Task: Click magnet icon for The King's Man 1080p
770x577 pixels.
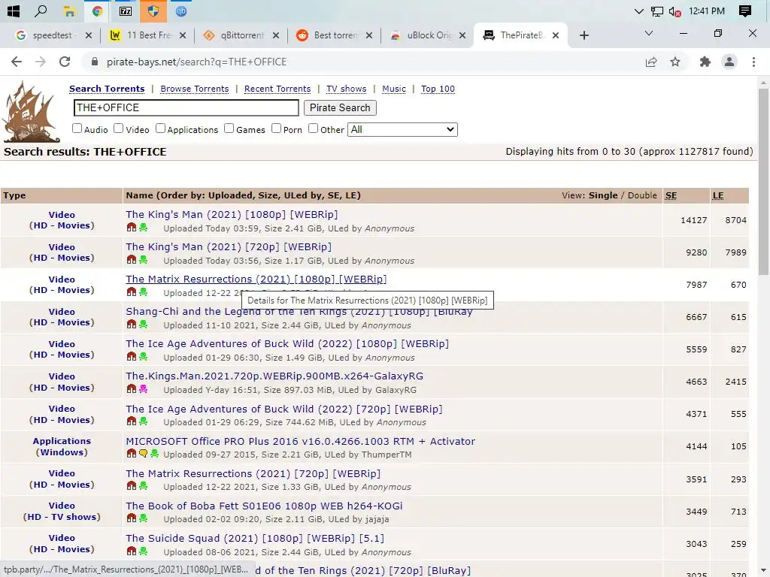Action: tap(131, 227)
